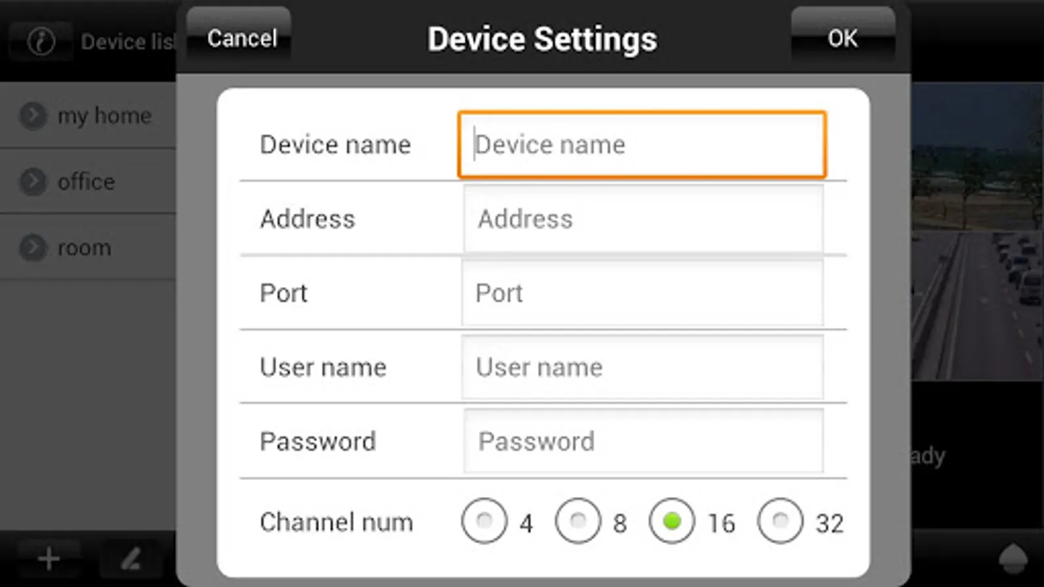
Task: Focus the Device name input field
Action: click(642, 145)
